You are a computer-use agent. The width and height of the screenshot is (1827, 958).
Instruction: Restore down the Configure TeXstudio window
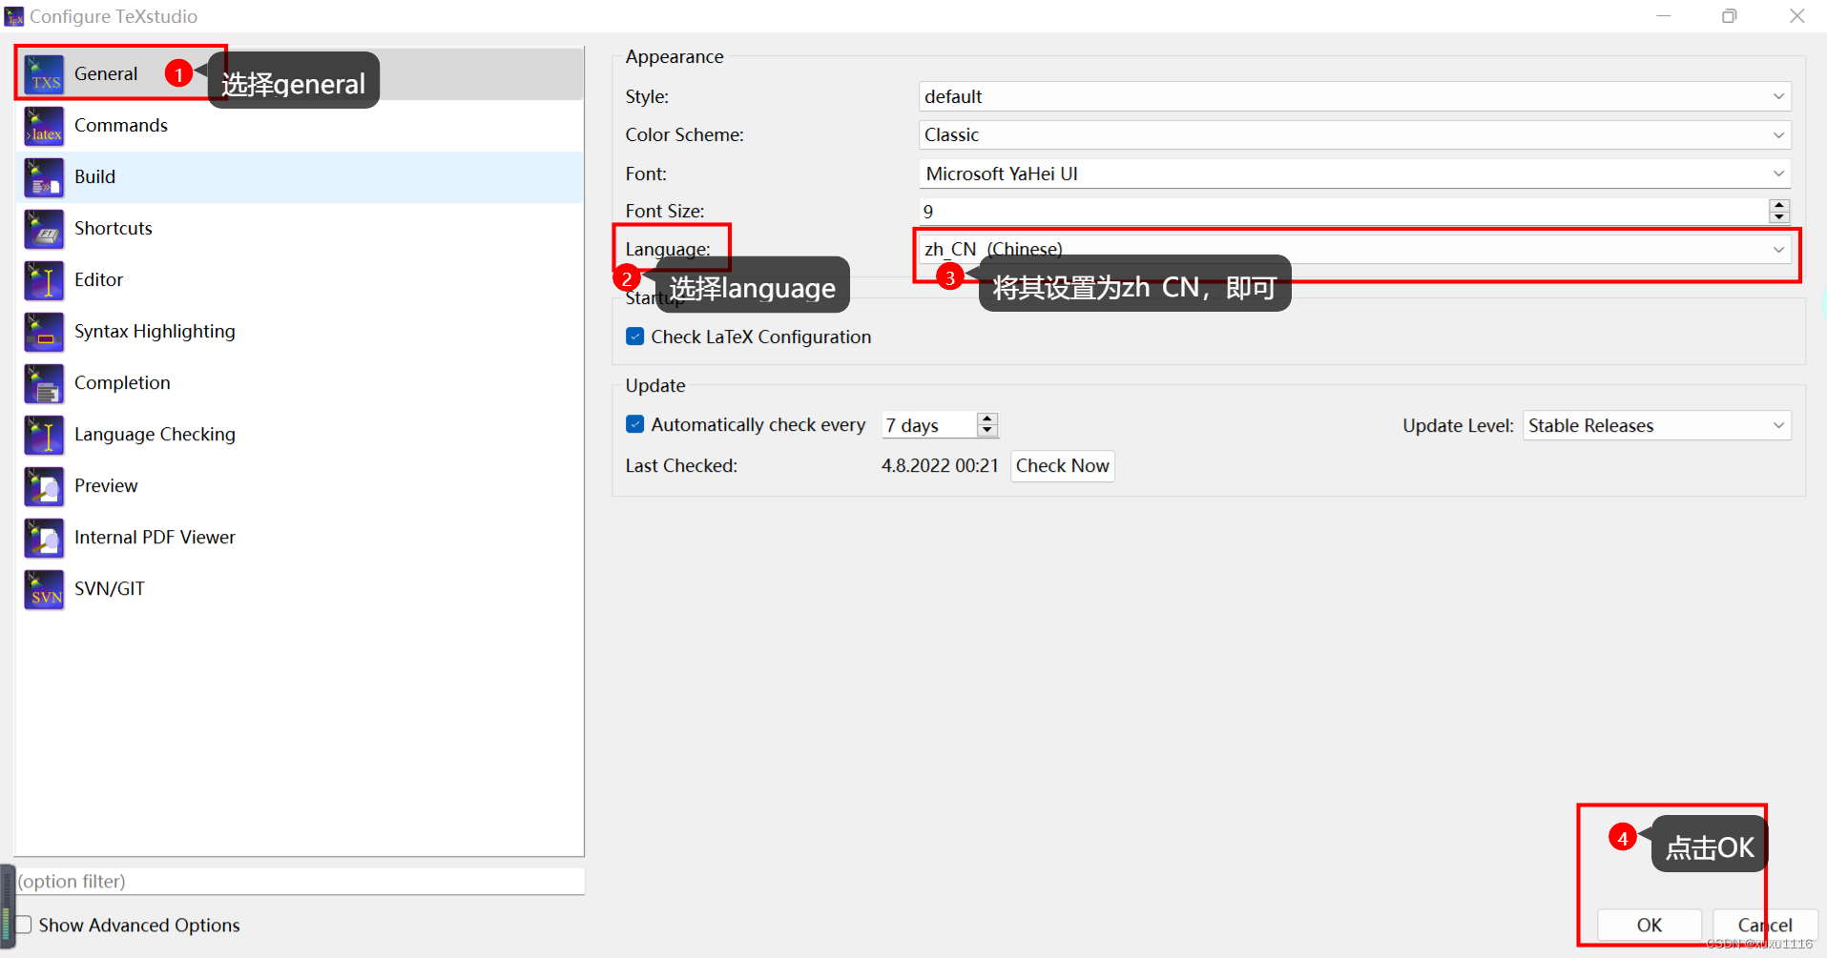coord(1730,16)
